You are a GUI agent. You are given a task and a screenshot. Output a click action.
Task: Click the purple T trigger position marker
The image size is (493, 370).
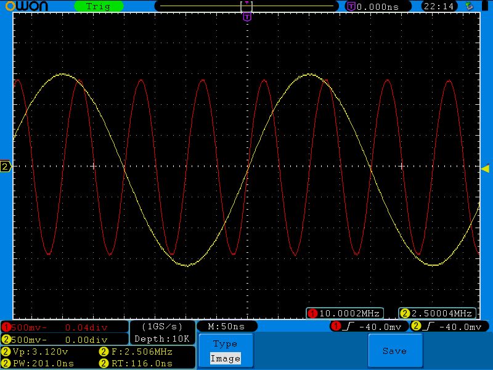(x=248, y=17)
